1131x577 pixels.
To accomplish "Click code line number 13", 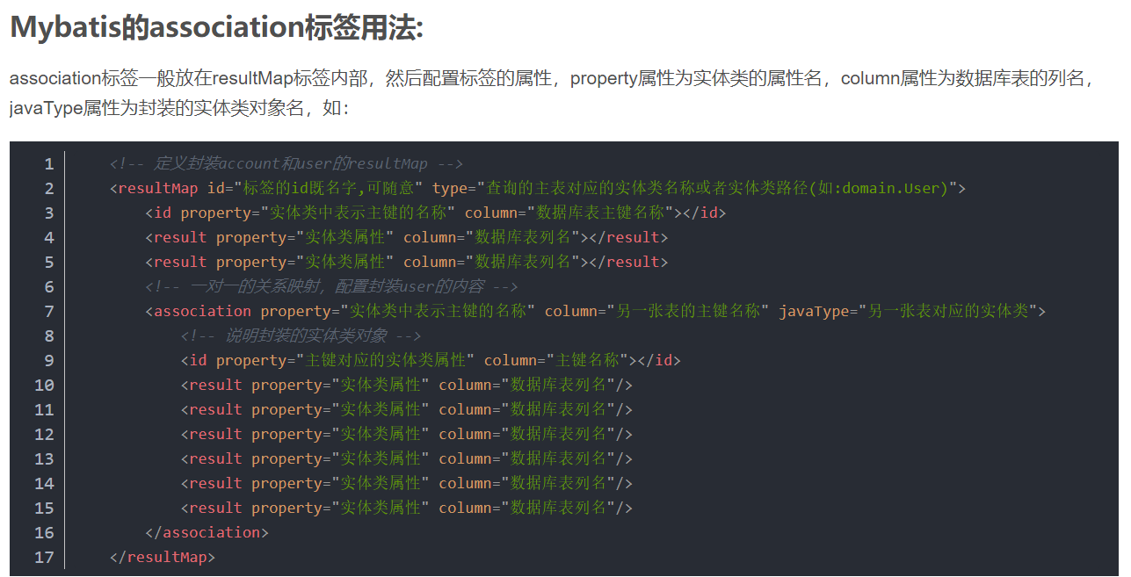I will pos(44,458).
